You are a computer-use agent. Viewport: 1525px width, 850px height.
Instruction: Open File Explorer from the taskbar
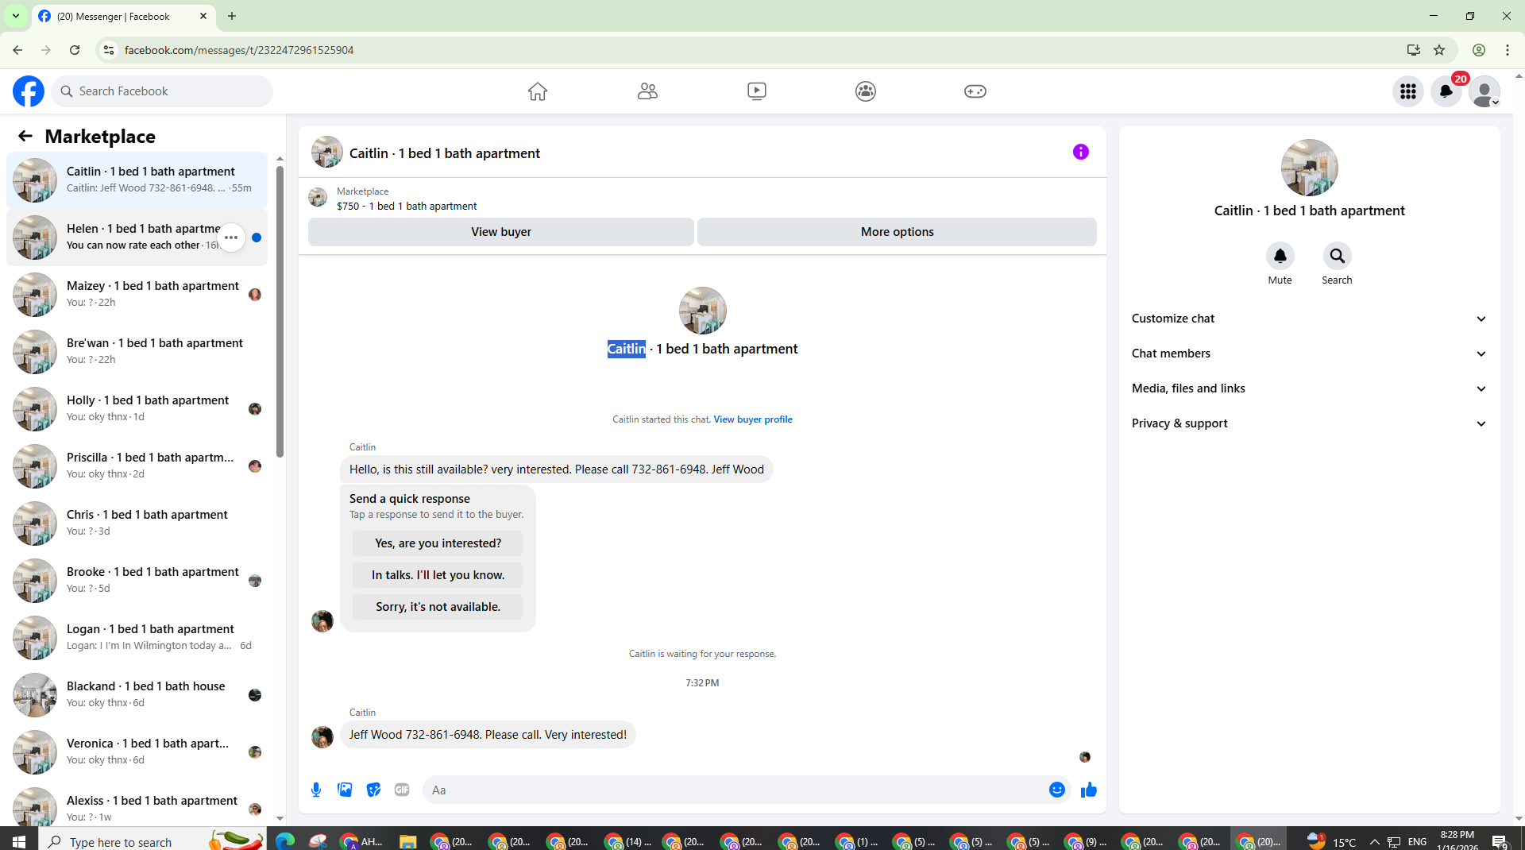click(407, 841)
